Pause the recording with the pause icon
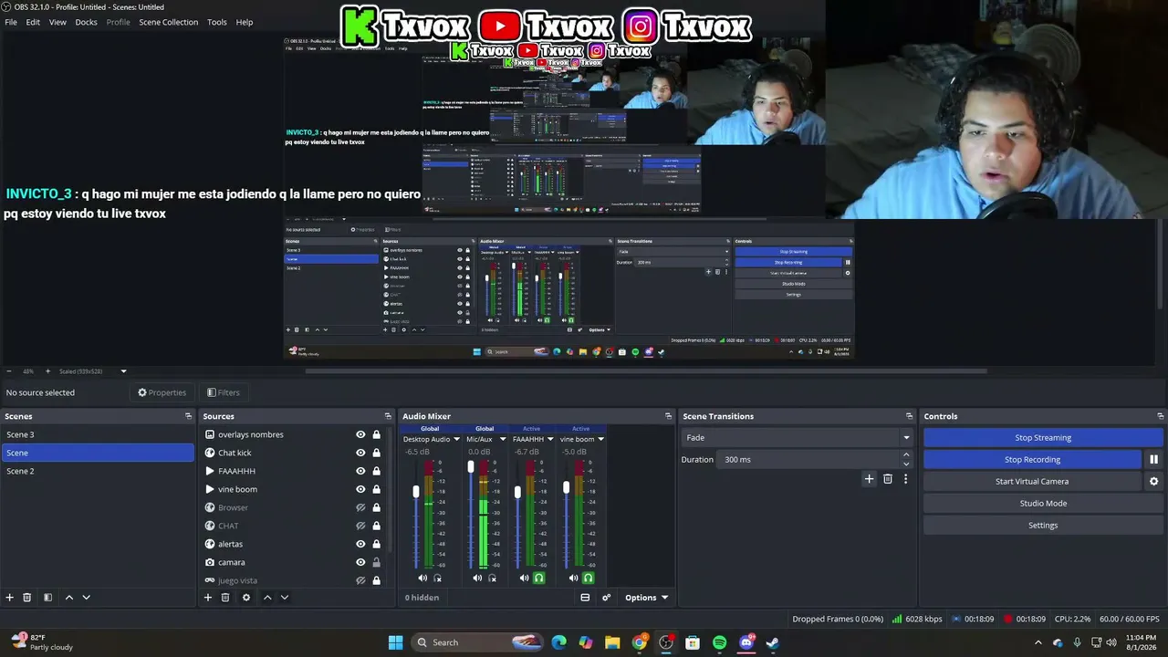Screen dimensions: 1168x657 (1153, 460)
